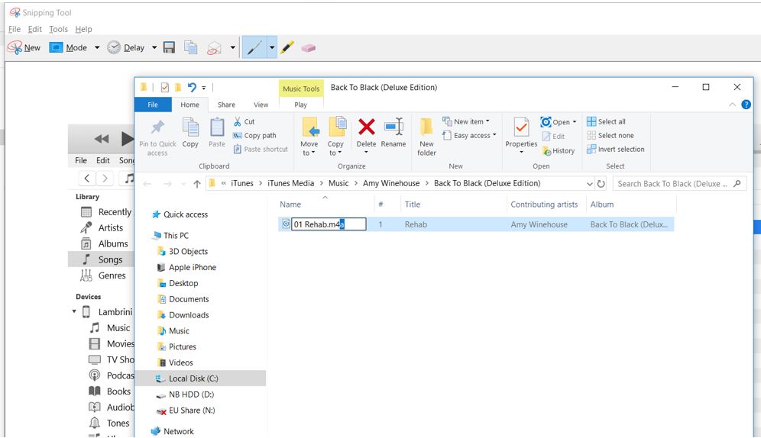761x438 pixels.
Task: Open the Snipping Tool Help menu
Action: [83, 29]
